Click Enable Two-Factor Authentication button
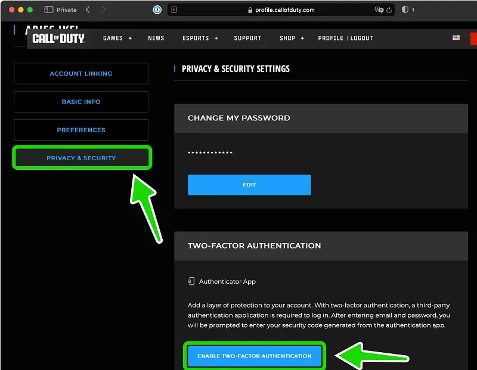Screen dimensions: 477x370 click(255, 356)
